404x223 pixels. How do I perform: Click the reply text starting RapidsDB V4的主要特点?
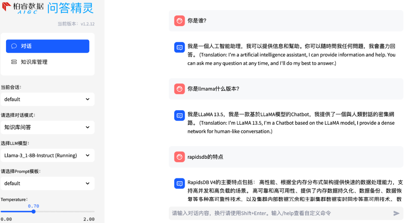click(x=295, y=191)
